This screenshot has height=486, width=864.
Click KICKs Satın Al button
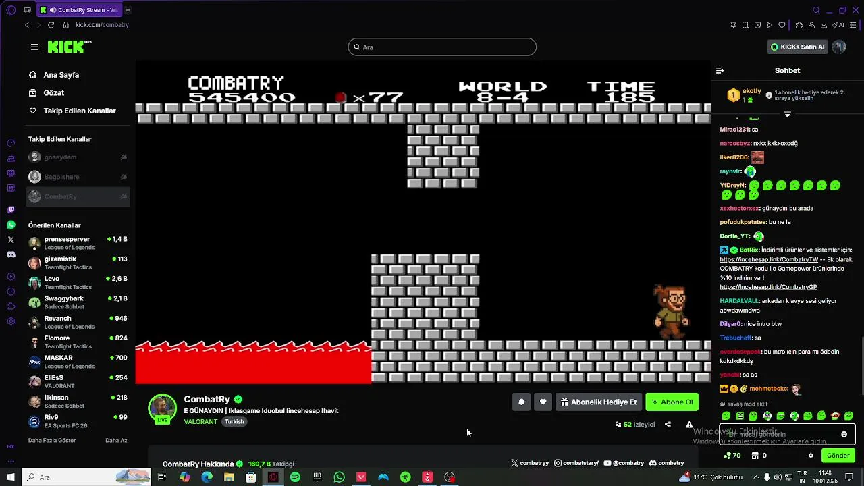[798, 47]
